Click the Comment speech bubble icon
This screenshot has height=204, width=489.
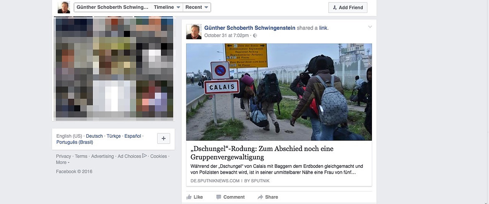tap(219, 197)
